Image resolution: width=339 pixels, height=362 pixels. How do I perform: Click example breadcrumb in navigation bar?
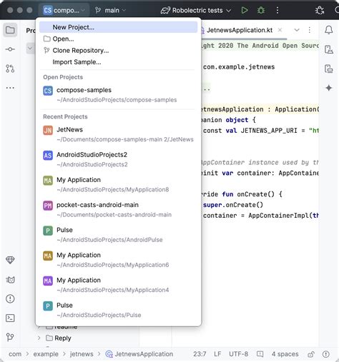[x=46, y=354]
